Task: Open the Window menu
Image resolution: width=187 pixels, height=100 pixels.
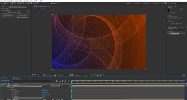Action: tap(36, 1)
